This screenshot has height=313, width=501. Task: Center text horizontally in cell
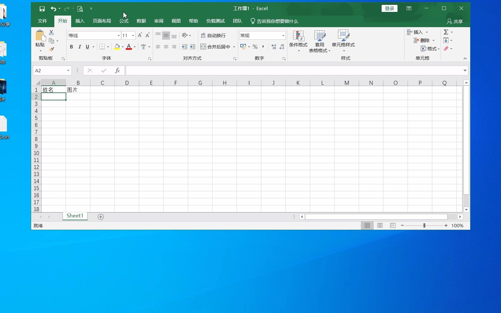pyautogui.click(x=166, y=47)
